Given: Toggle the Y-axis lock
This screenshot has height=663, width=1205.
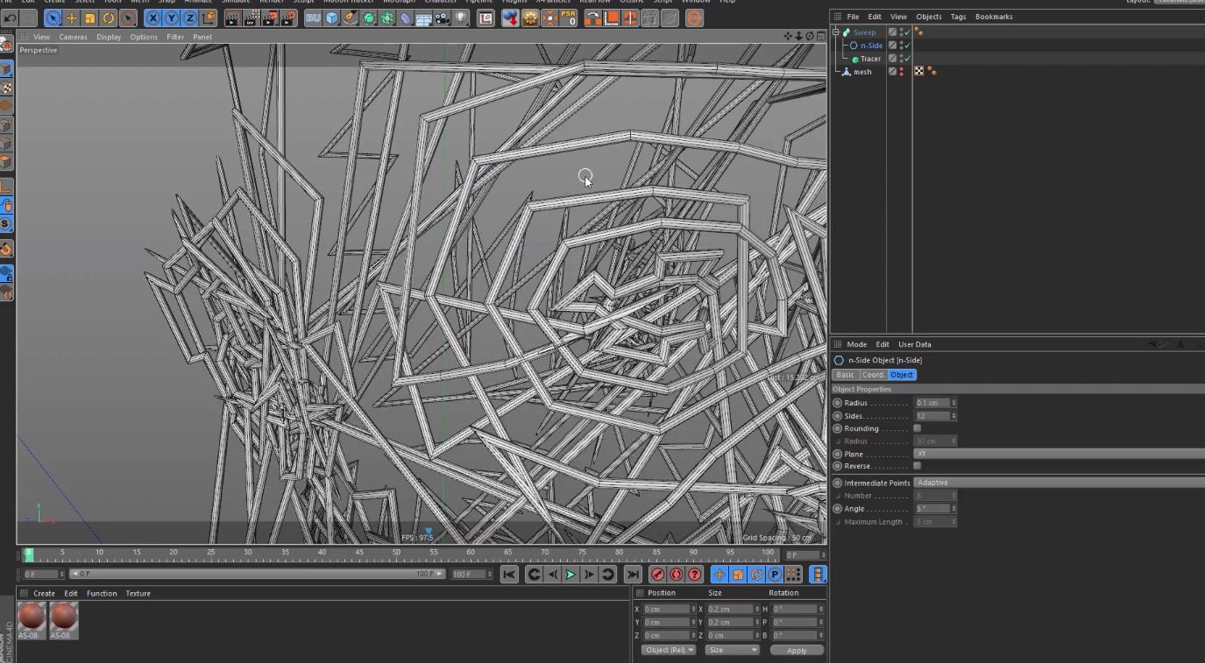Looking at the screenshot, I should (172, 18).
